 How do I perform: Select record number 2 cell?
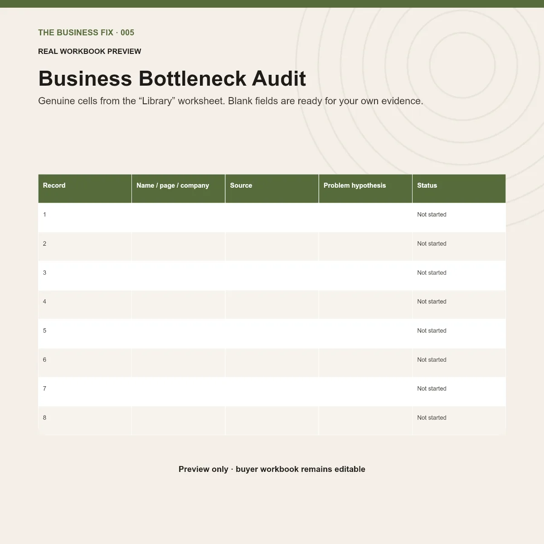85,247
